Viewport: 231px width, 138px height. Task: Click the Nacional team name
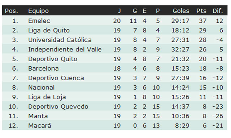click(x=41, y=88)
